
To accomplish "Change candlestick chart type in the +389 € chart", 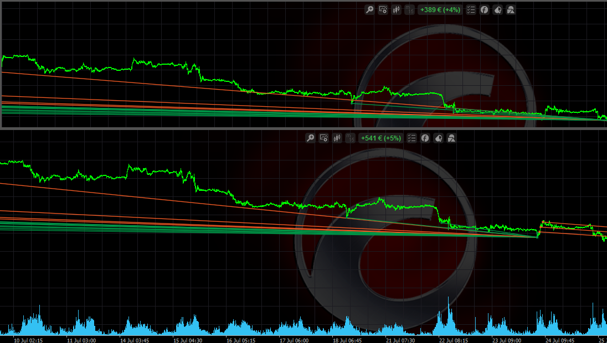I will click(x=396, y=9).
